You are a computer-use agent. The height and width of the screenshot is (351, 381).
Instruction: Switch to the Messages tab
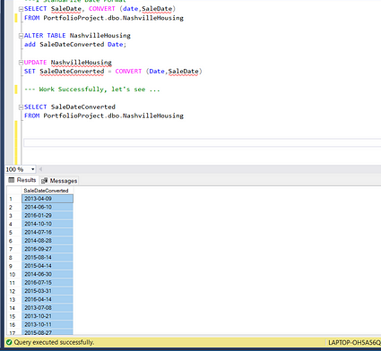point(59,181)
